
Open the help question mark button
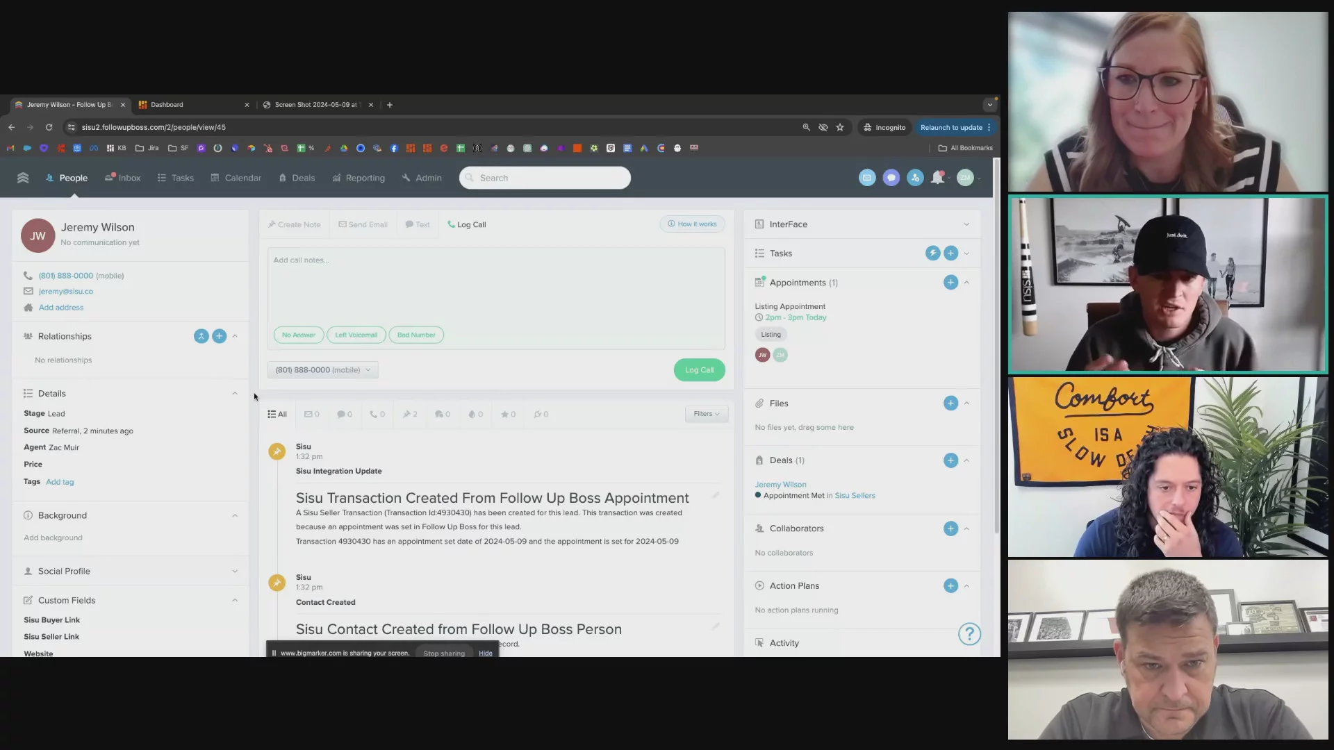coord(969,634)
